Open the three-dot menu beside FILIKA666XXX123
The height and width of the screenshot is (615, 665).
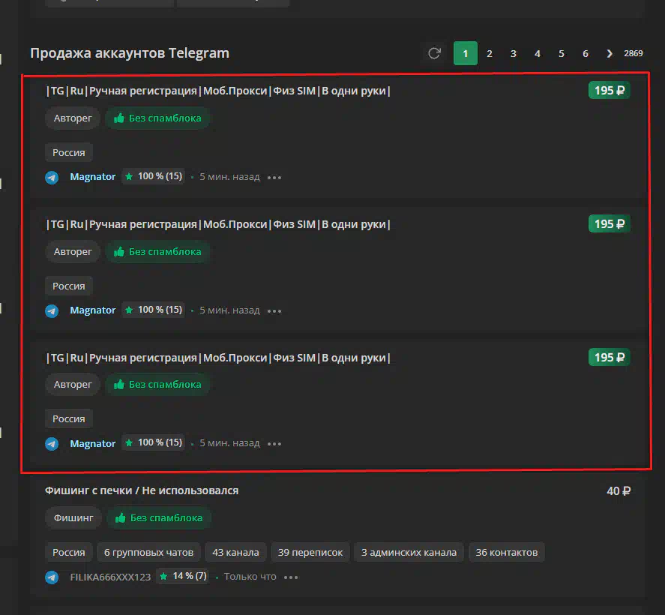pyautogui.click(x=291, y=577)
